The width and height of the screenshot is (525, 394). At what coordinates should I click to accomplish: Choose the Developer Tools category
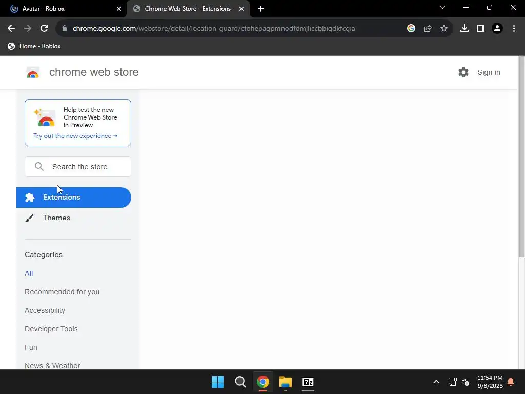pos(51,329)
